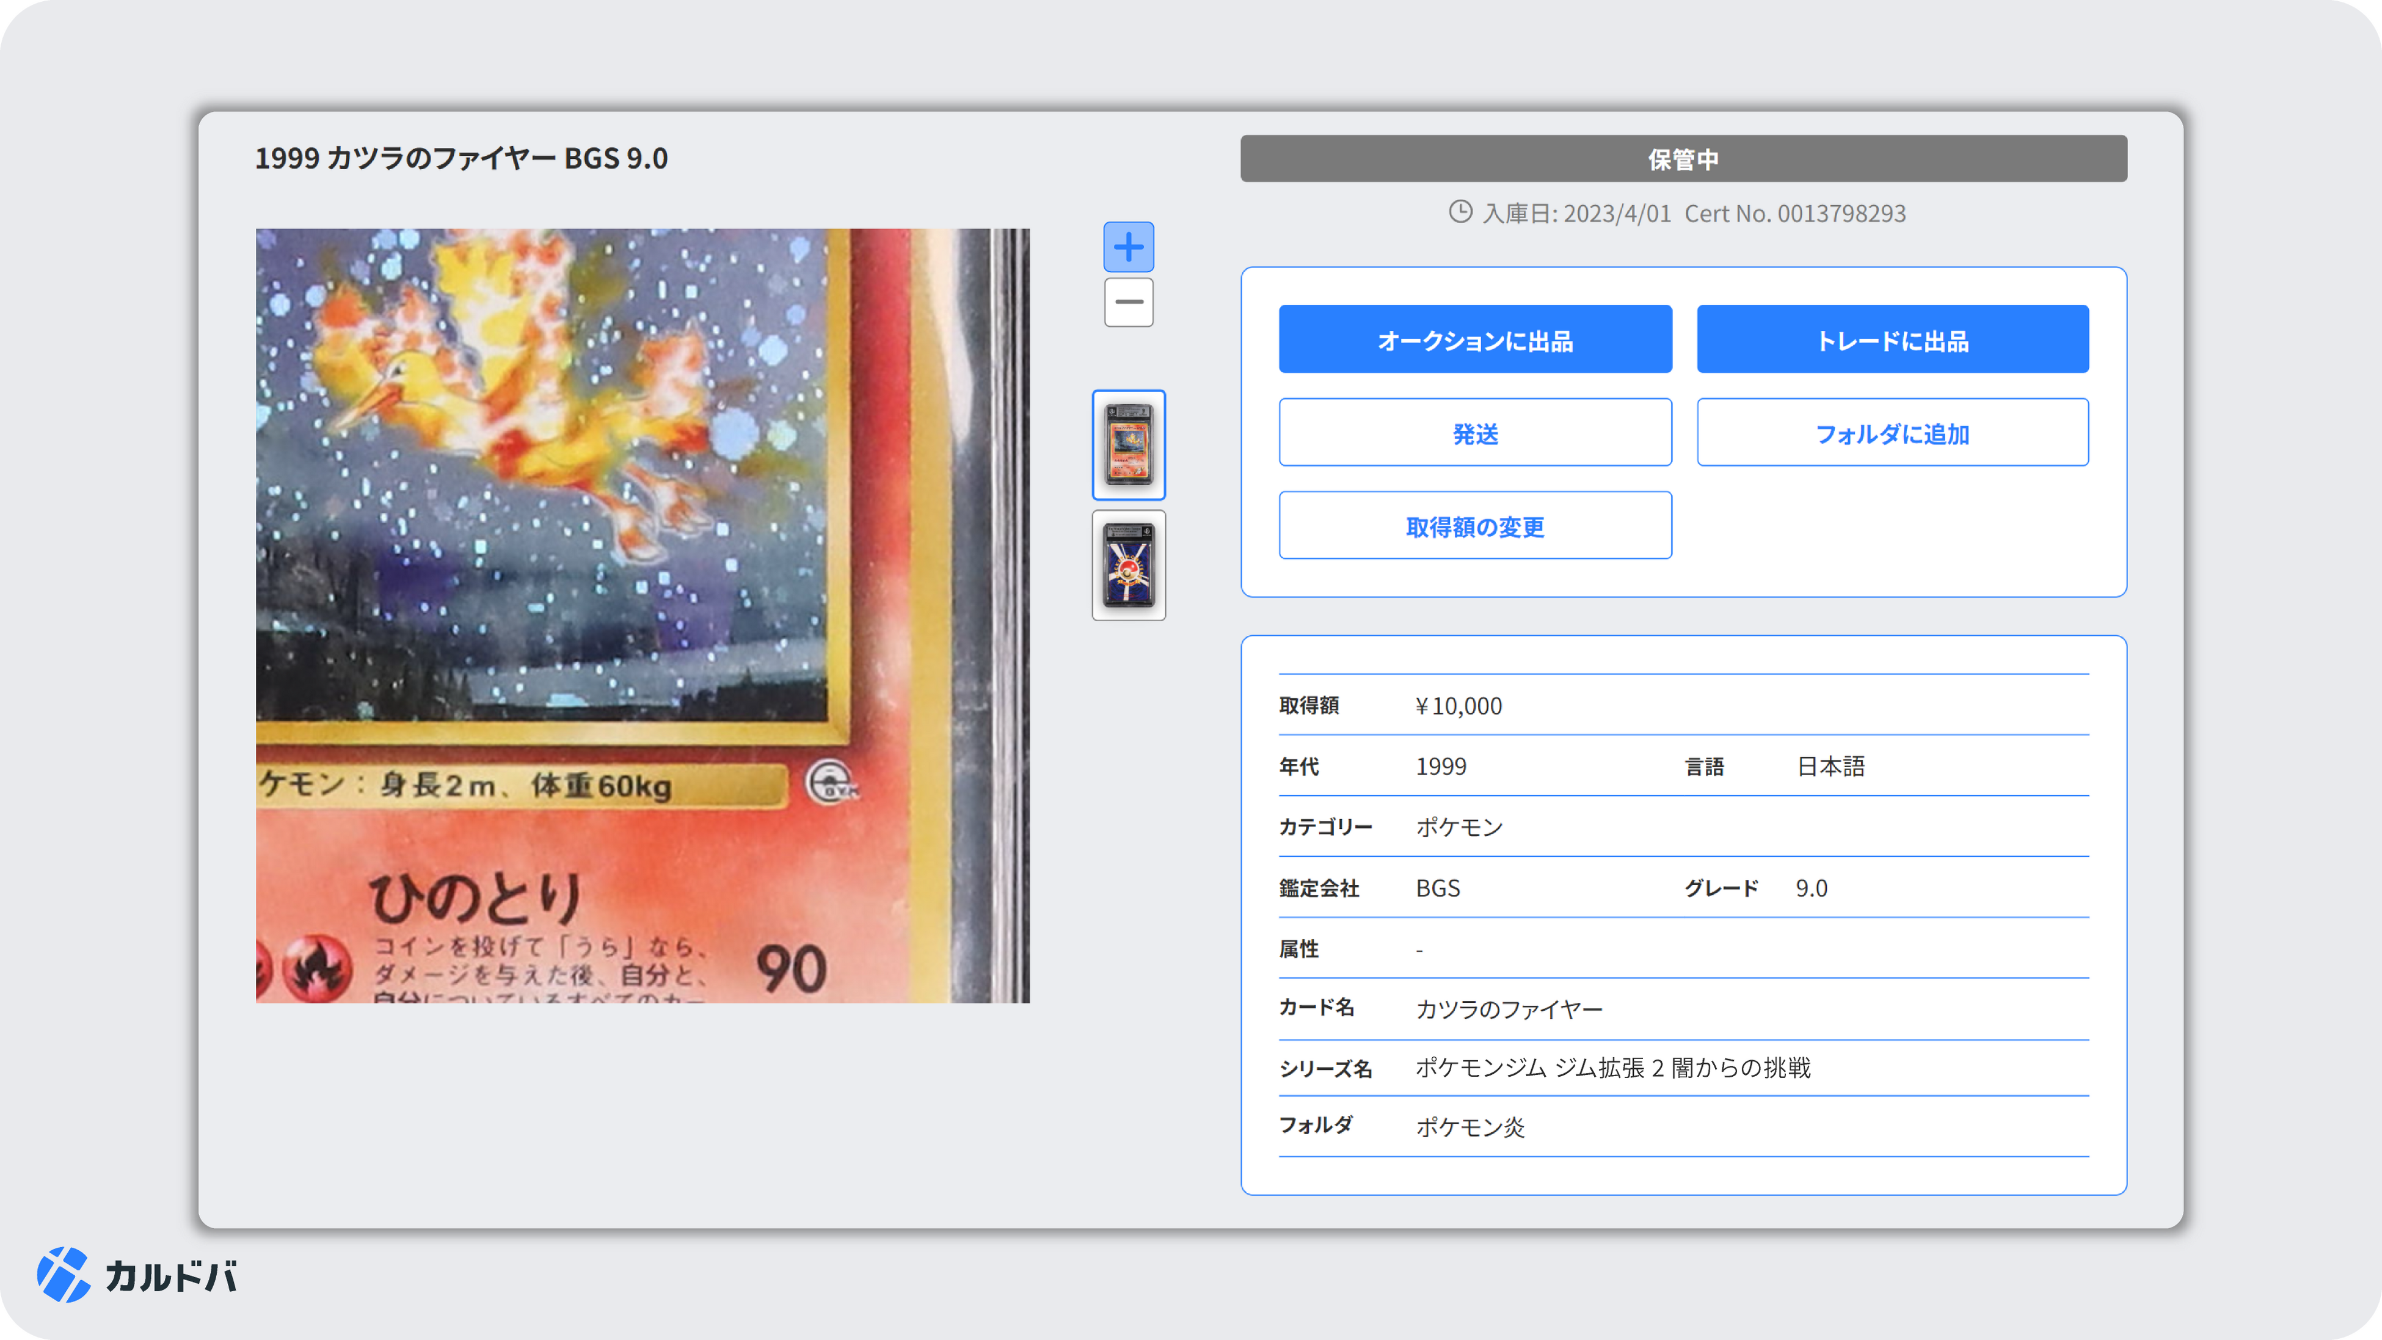Click the minus zoom-out icon

(1128, 302)
